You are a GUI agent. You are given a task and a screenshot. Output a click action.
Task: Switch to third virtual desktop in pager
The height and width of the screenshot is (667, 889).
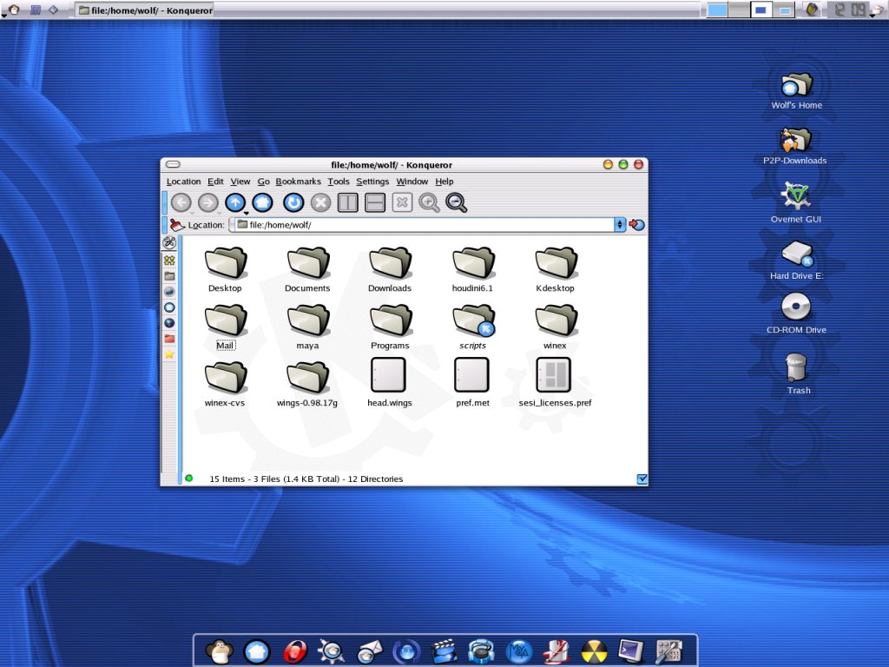coord(761,10)
